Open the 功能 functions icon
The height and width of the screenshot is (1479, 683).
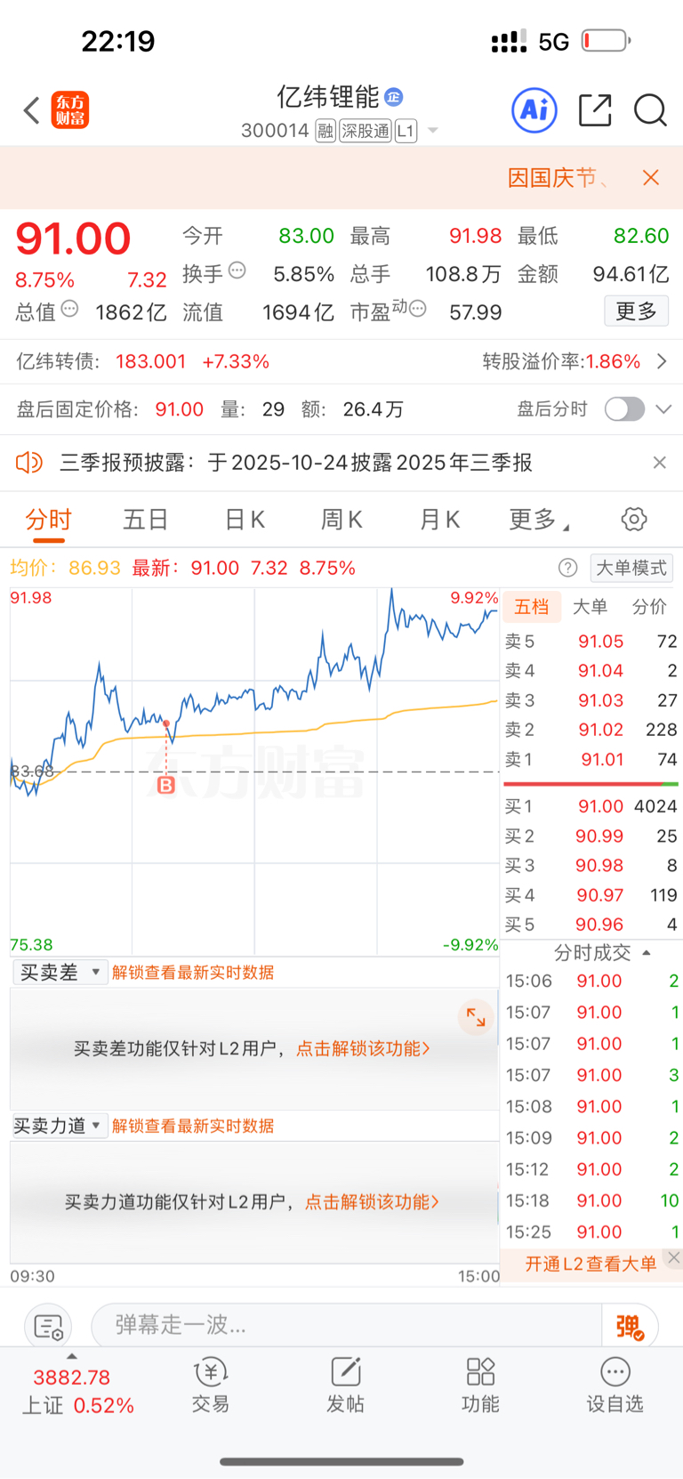click(x=480, y=1386)
